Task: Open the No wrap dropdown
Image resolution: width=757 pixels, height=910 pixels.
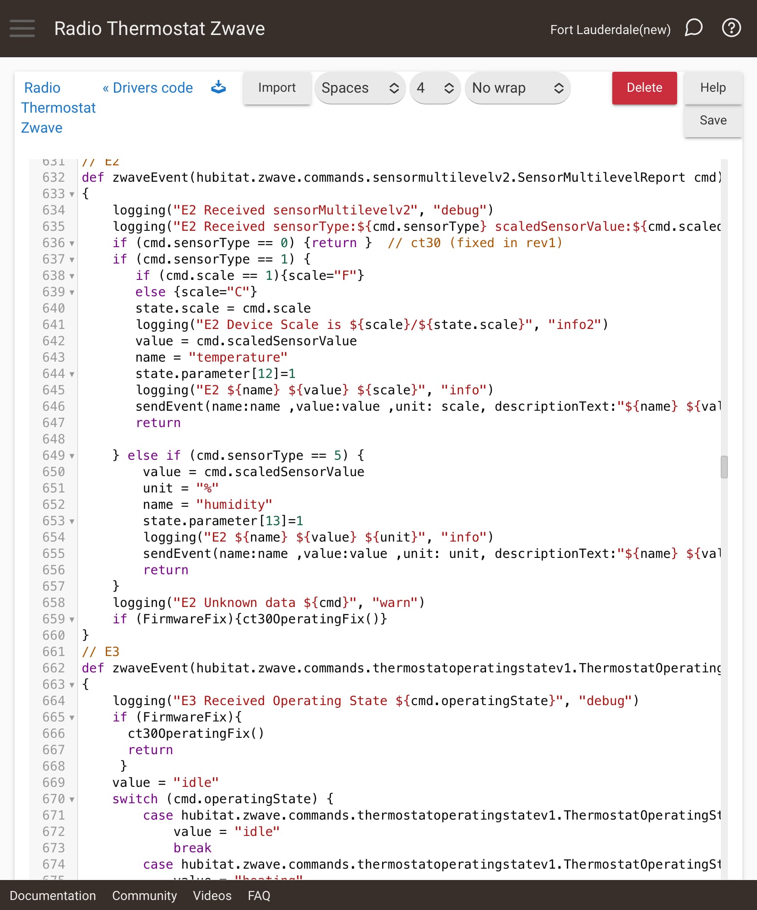Action: click(x=517, y=88)
